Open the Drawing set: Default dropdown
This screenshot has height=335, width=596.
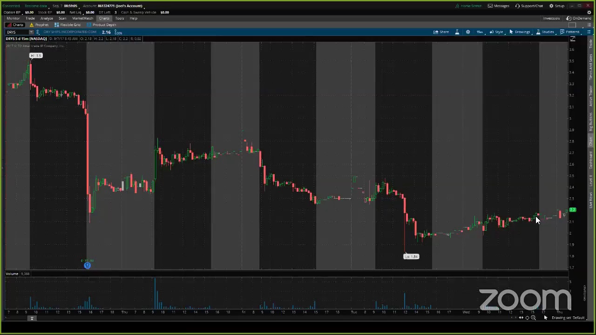568,318
